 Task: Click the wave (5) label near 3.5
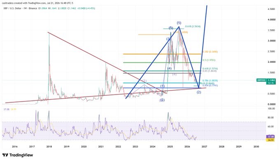171,28
